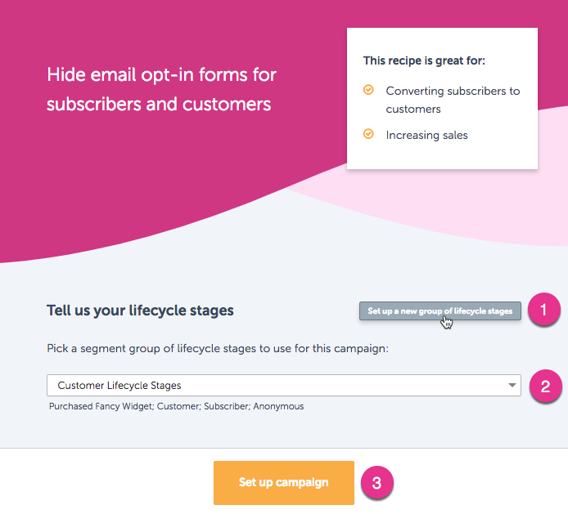Click the Converting subscribers to customers text
The image size is (568, 514).
pos(453,100)
